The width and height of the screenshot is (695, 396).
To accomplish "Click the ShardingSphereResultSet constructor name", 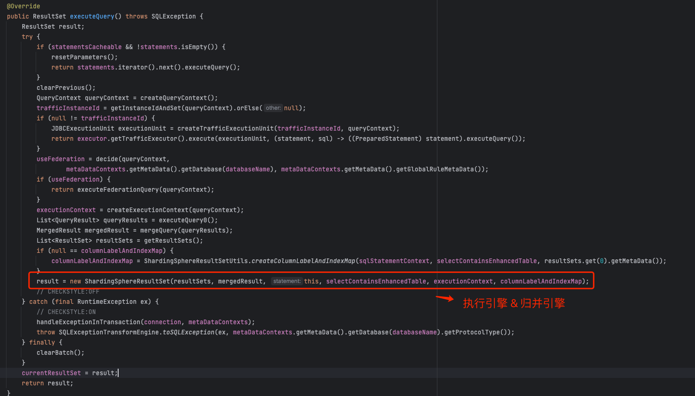I will (x=127, y=281).
